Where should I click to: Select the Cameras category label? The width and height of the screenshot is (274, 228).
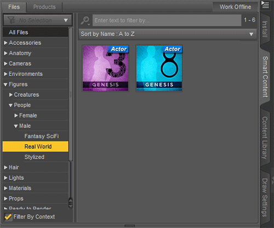[20, 63]
